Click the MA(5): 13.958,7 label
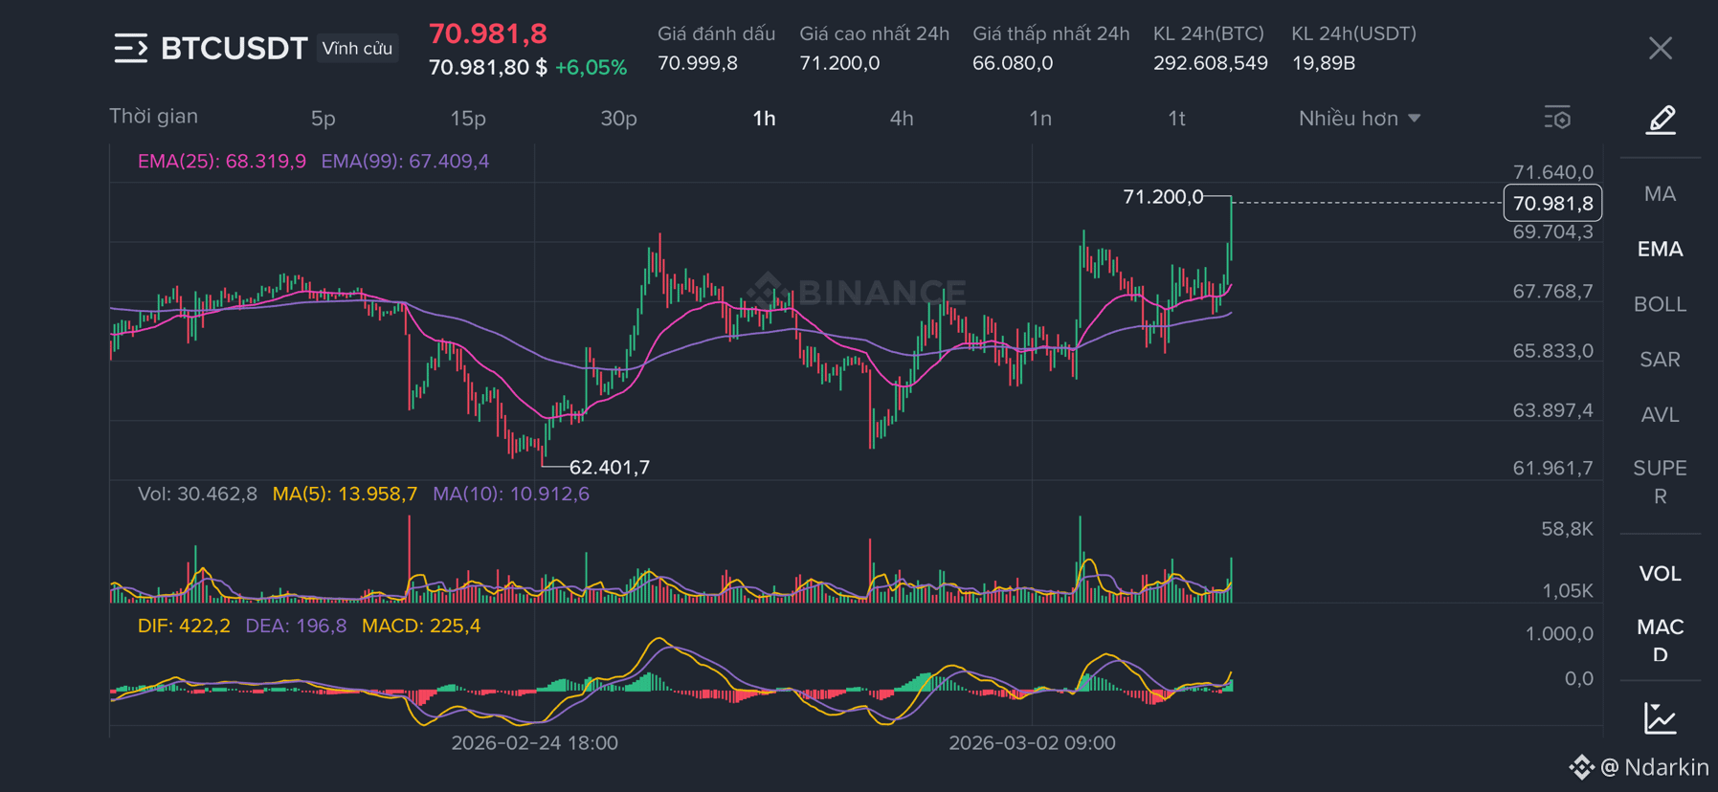The width and height of the screenshot is (1718, 792). (345, 494)
